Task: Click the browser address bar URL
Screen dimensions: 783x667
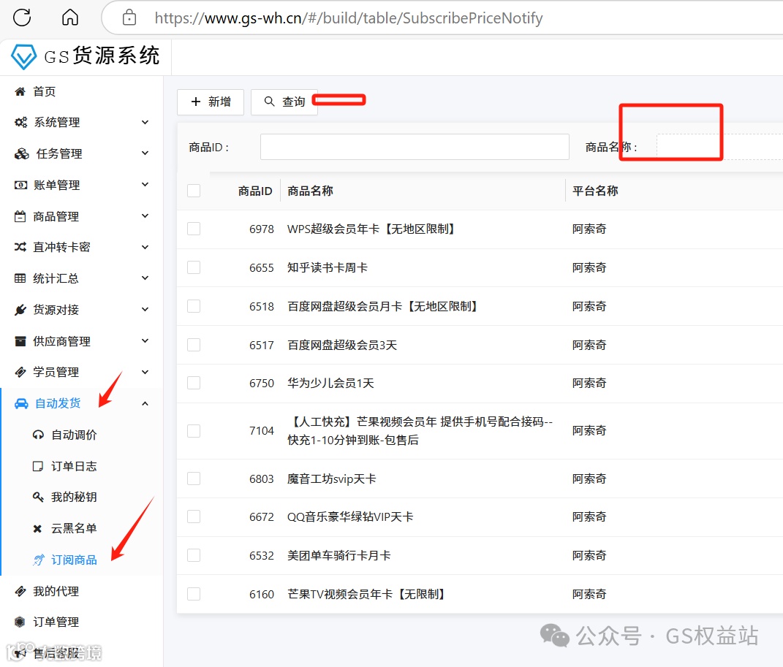Action: coord(348,18)
